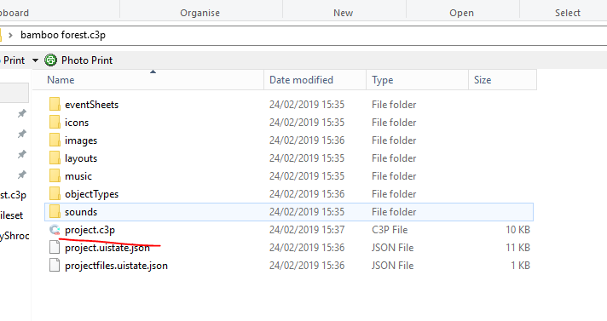Click the Photo Print toolbar button
The width and height of the screenshot is (607, 321).
[x=78, y=60]
